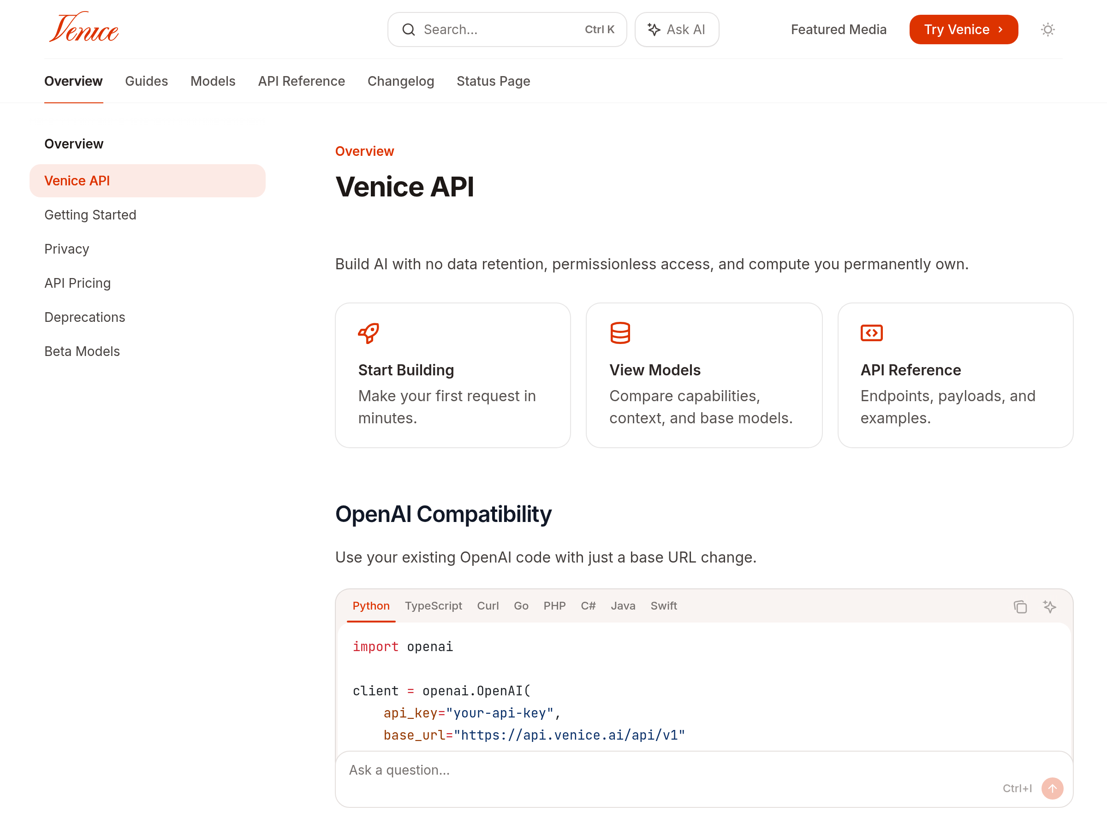The image size is (1107, 830).
Task: Select the Java code tab
Action: click(623, 606)
